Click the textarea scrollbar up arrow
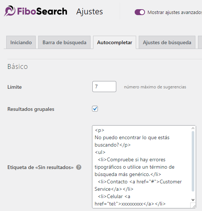 pyautogui.click(x=193, y=129)
